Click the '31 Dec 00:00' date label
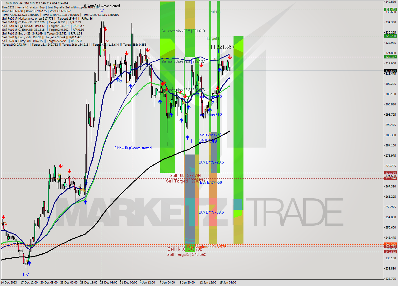 coord(128,283)
